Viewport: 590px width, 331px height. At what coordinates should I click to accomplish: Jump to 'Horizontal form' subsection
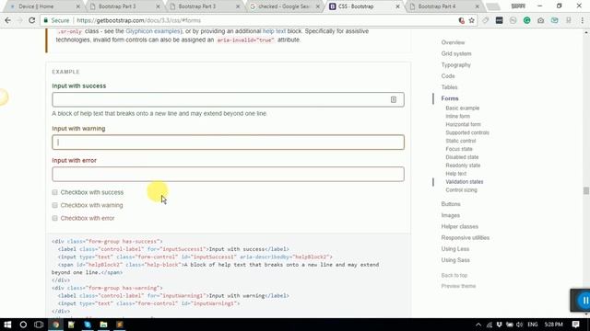point(463,125)
